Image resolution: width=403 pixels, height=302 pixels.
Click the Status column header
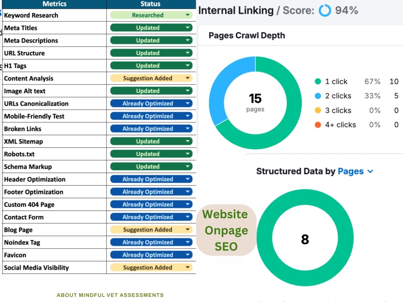coord(151,4)
